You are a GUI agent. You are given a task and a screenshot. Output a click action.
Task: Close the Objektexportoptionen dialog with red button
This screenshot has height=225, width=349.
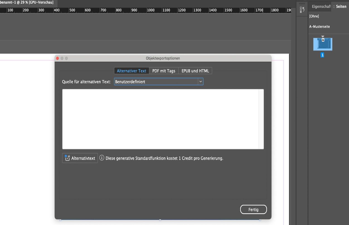(x=58, y=58)
